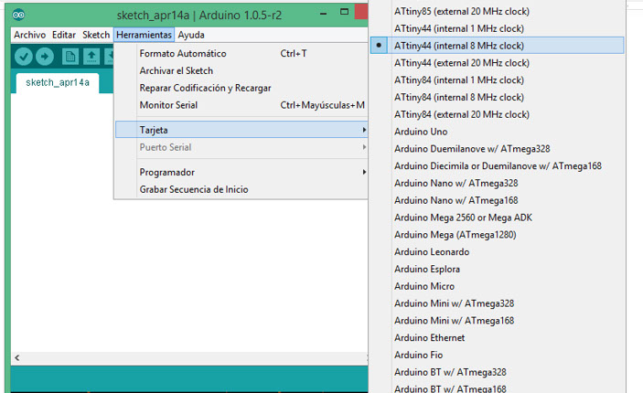Open the Sketch menu
The height and width of the screenshot is (393, 643).
click(x=96, y=35)
